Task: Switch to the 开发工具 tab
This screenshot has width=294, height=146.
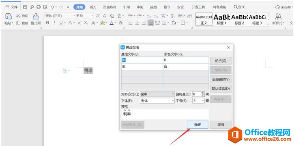Action: click(x=198, y=7)
